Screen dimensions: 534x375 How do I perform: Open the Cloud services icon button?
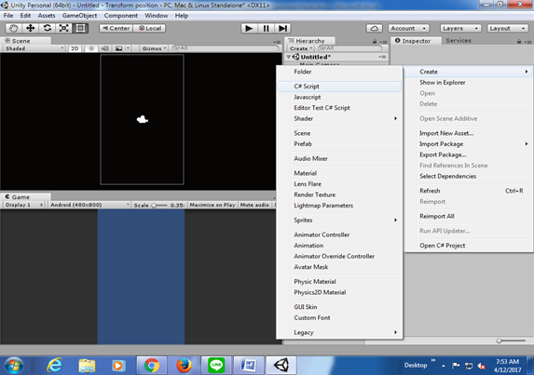click(374, 28)
